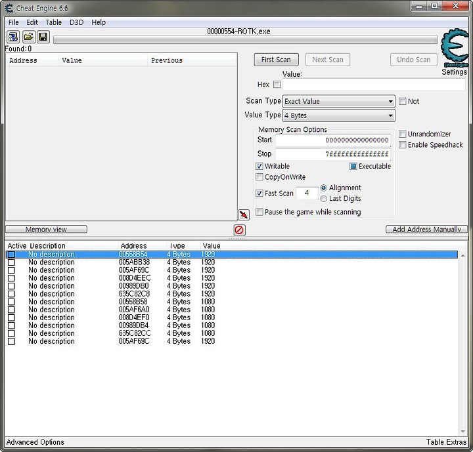Click the Start address field

point(333,140)
